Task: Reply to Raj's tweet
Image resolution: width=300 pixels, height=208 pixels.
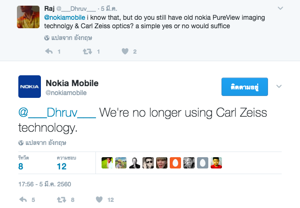Action: pyautogui.click(x=49, y=51)
